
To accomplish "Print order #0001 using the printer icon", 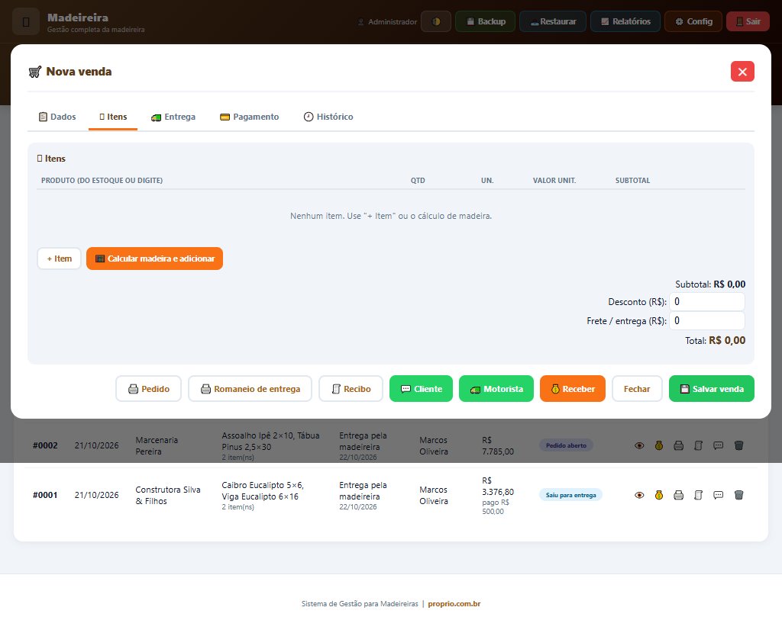I will click(x=678, y=495).
